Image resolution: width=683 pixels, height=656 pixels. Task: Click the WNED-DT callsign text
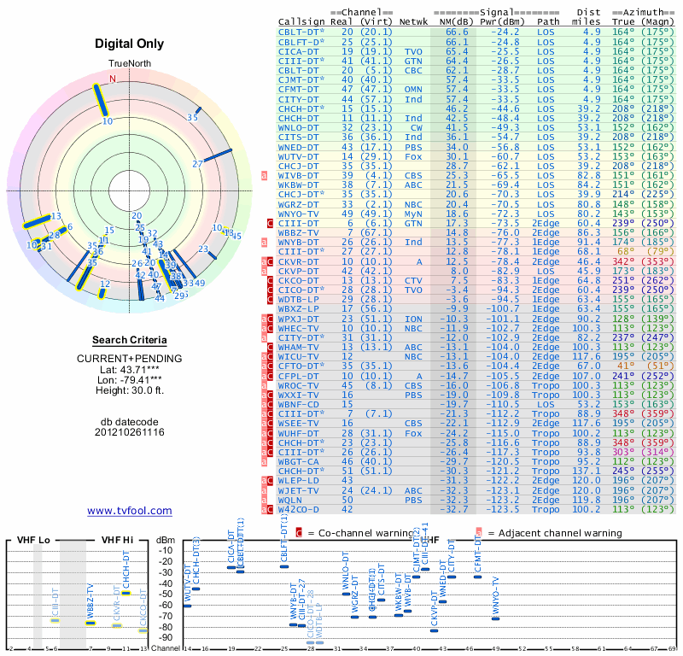pyautogui.click(x=299, y=147)
